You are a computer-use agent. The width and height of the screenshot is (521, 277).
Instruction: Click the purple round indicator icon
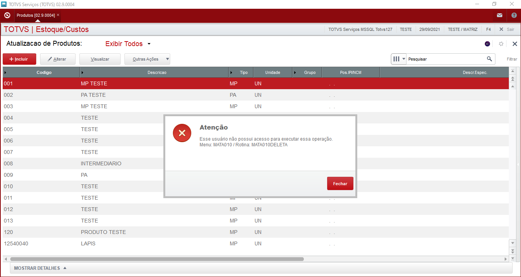pyautogui.click(x=487, y=44)
